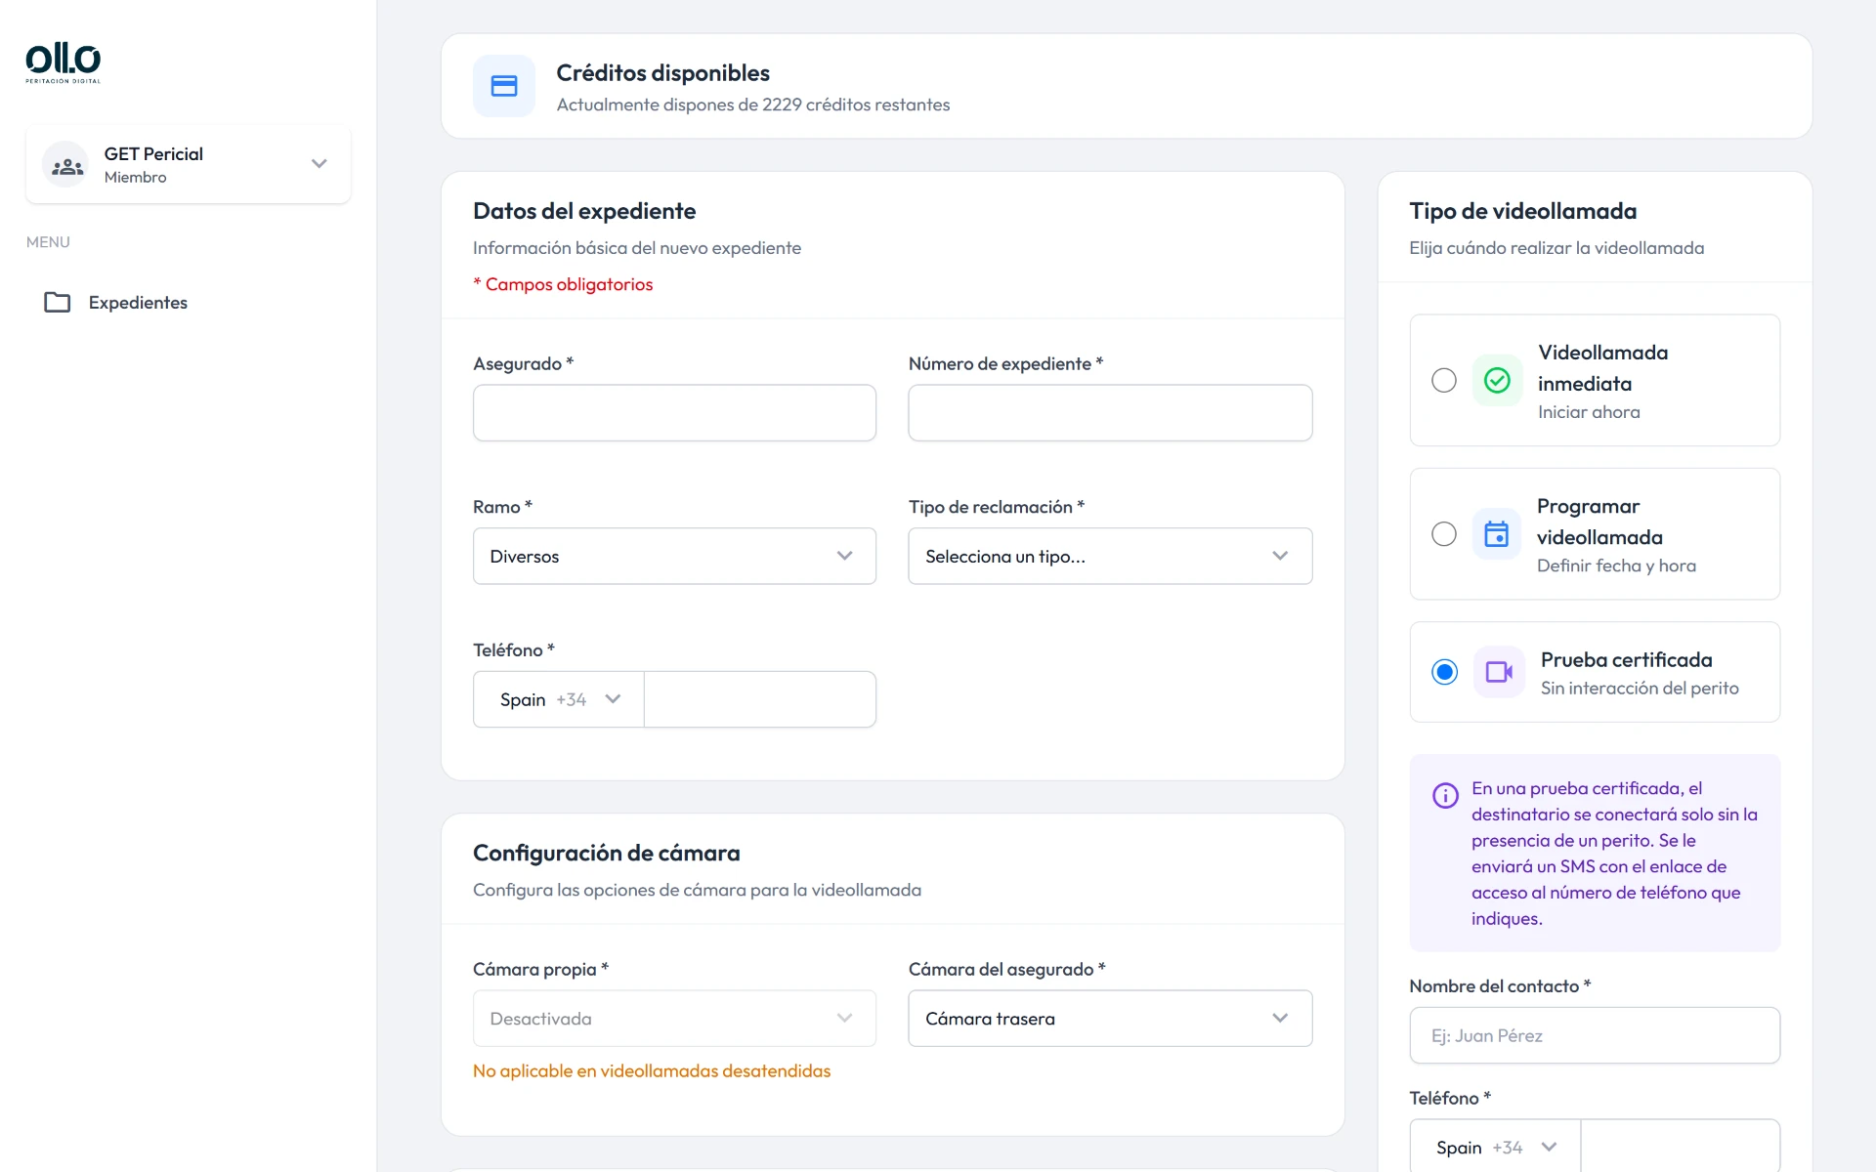Image resolution: width=1876 pixels, height=1172 pixels.
Task: Click the Prueba certificada option title
Action: [x=1627, y=660]
